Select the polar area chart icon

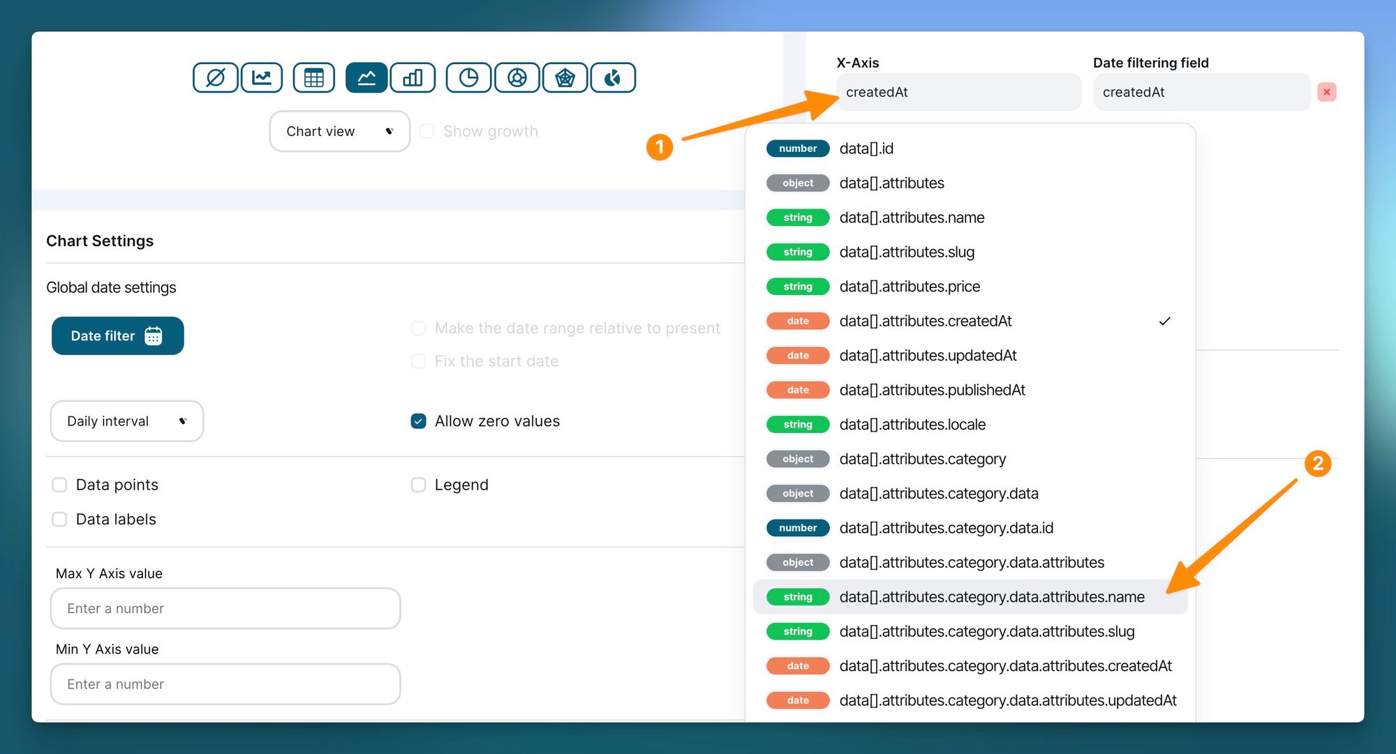pos(612,77)
